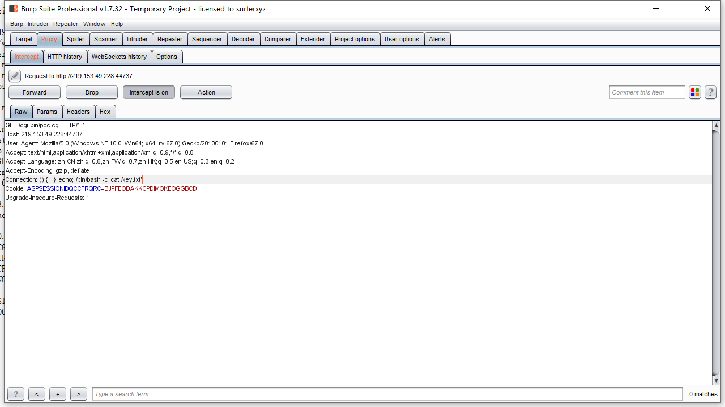Click the 0 matches label
The height and width of the screenshot is (407, 725).
(x=703, y=394)
